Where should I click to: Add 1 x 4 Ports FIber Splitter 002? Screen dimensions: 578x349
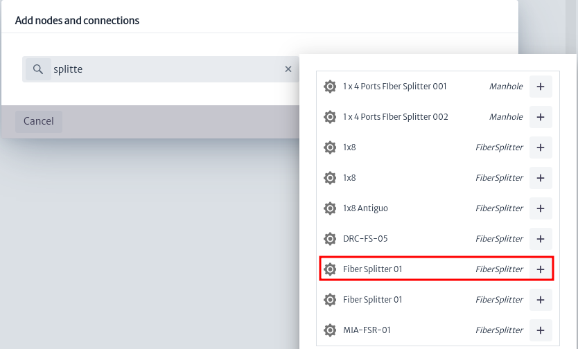tap(541, 117)
